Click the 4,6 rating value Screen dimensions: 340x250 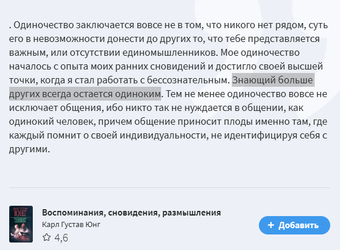(61, 238)
